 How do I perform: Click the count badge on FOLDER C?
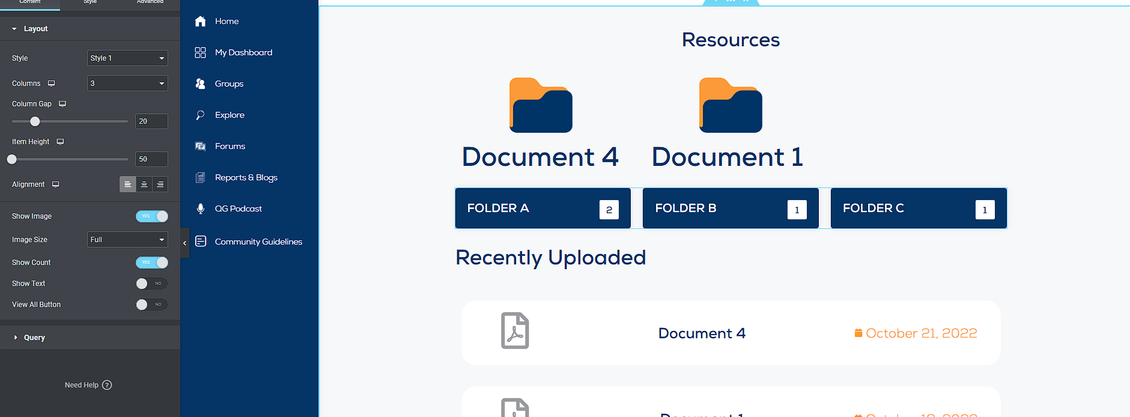[x=985, y=210]
